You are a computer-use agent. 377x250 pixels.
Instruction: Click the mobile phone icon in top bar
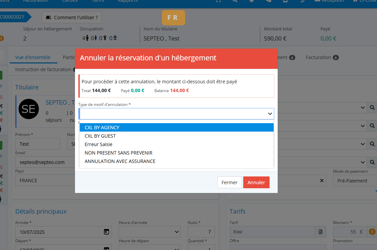(285, 1)
